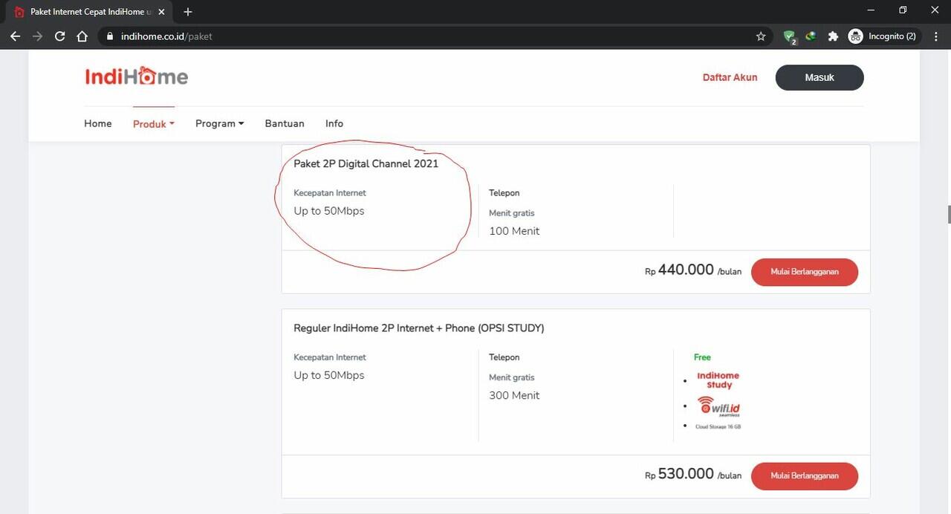
Task: Open the green shield extension icon
Action: click(x=790, y=36)
